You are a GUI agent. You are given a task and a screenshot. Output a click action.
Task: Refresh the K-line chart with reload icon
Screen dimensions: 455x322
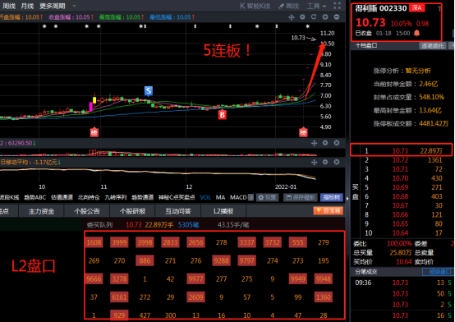point(314,17)
